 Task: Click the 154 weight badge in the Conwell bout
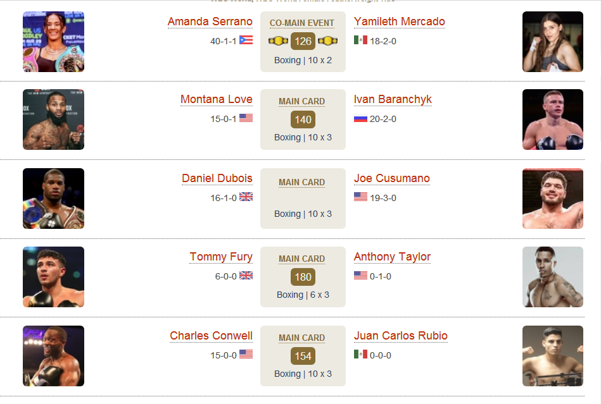[x=303, y=356]
